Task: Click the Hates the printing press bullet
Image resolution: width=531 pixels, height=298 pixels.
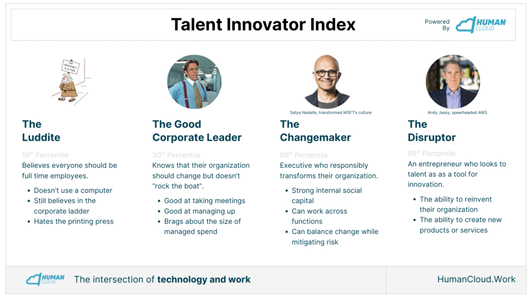Action: click(x=74, y=221)
